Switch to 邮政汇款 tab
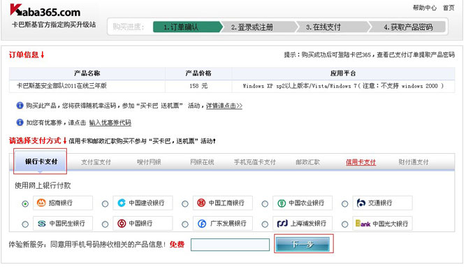466x267 pixels. coord(307,162)
